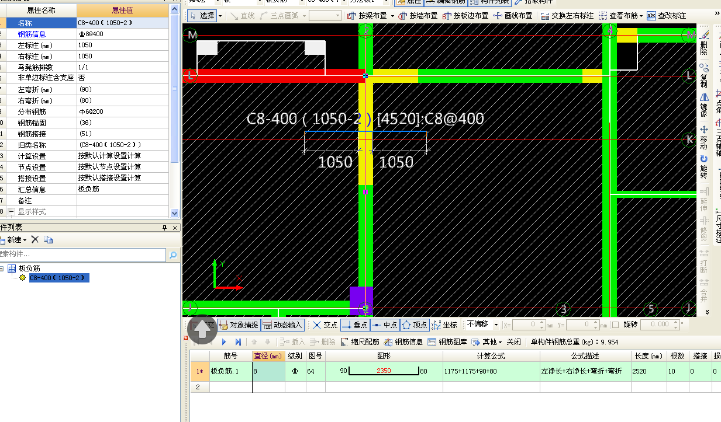Close rebar panel with red X icon

pos(186,338)
